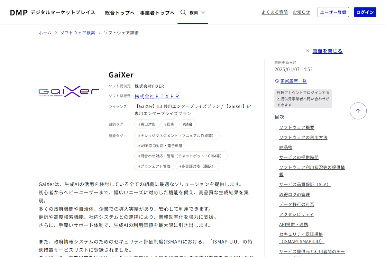Click ユーザー登録 button
386x257 pixels.
(x=333, y=12)
